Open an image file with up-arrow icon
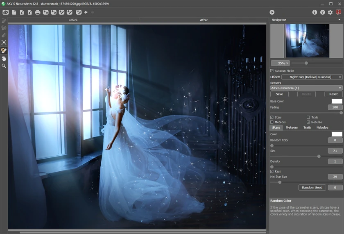344x234 pixels. [22, 12]
